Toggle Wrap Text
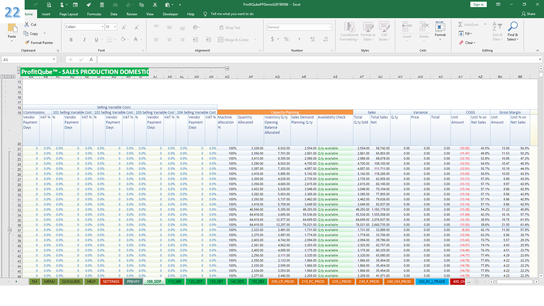This screenshot has height=306, width=544. click(x=230, y=28)
